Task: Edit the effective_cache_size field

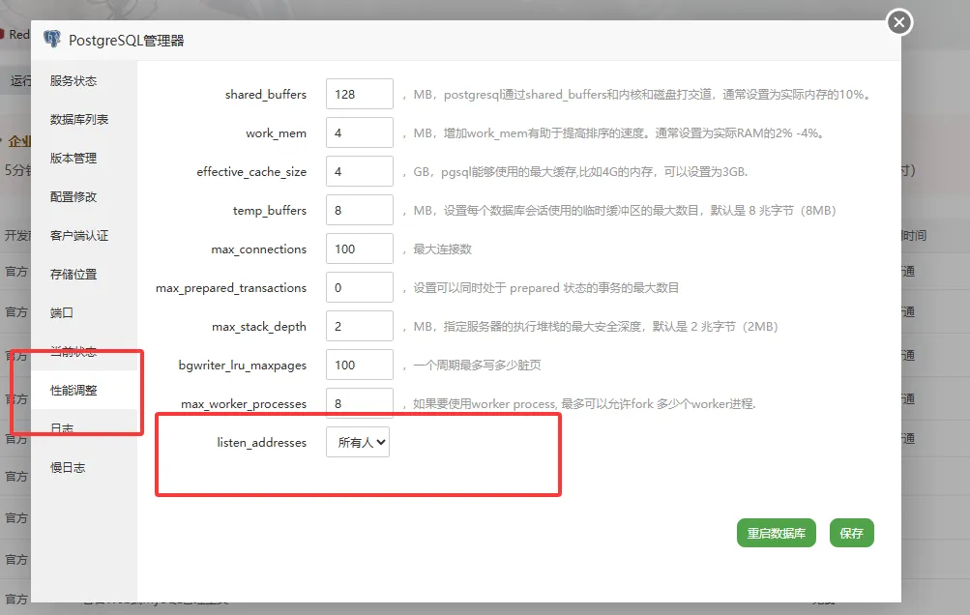Action: click(360, 171)
